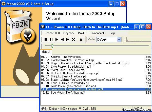
Task: Select track 01 Karizma - The Power.mp3
Action: click(96, 57)
